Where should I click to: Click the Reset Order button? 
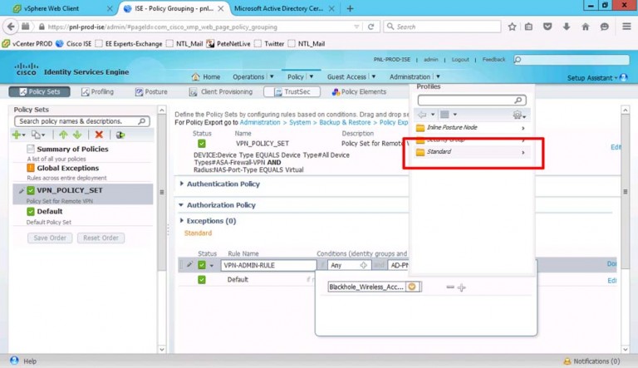pyautogui.click(x=101, y=238)
